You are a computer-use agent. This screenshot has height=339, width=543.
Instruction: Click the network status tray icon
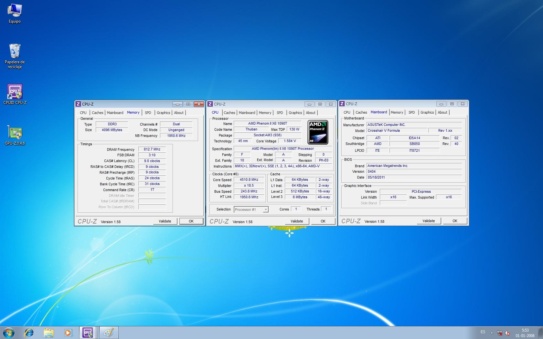(500, 333)
